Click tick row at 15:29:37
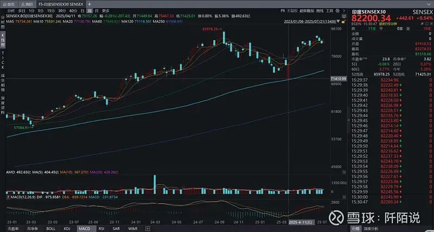Viewport: 434px width, 232px height. tap(391, 80)
